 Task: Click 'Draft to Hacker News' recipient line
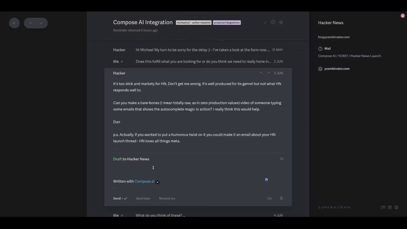pos(131,159)
